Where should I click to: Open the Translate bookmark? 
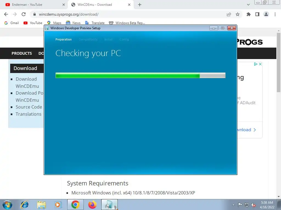tap(95, 23)
